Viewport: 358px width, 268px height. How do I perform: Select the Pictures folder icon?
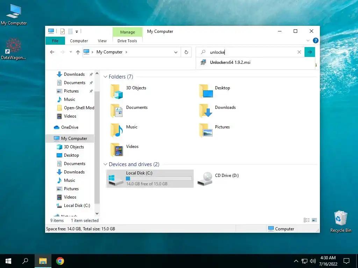206,131
